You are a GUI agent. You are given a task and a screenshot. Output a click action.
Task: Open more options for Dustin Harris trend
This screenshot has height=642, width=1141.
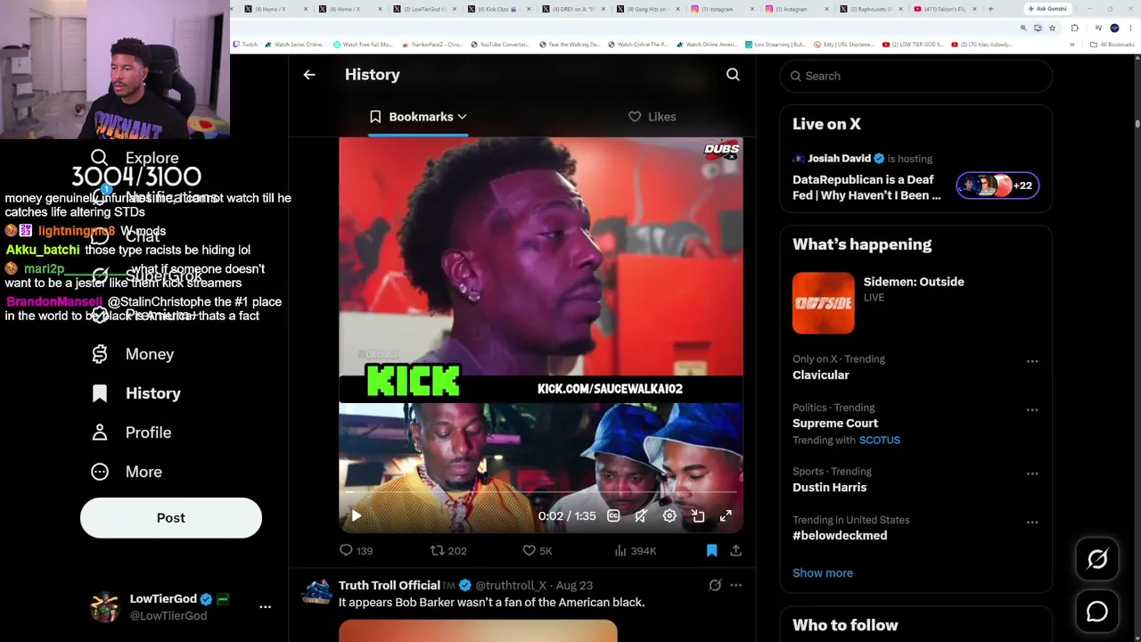[1032, 473]
